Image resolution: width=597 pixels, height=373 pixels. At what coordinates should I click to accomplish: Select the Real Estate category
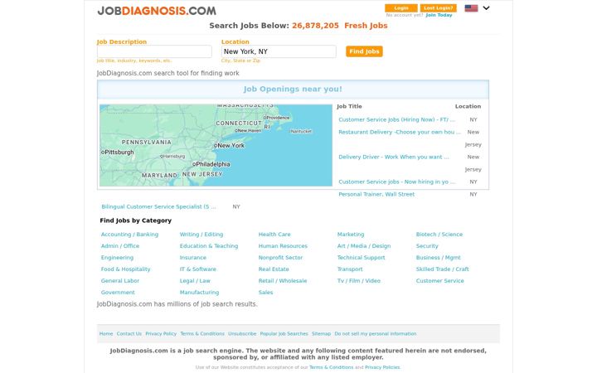coord(274,269)
